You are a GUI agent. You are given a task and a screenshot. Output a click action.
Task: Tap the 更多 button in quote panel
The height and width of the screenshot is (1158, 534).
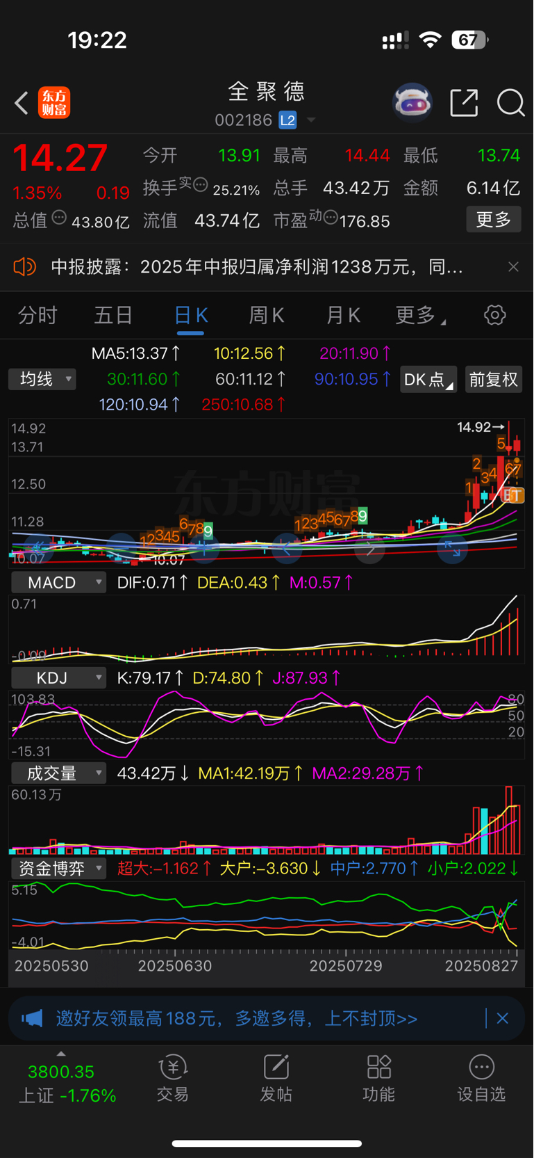(494, 220)
